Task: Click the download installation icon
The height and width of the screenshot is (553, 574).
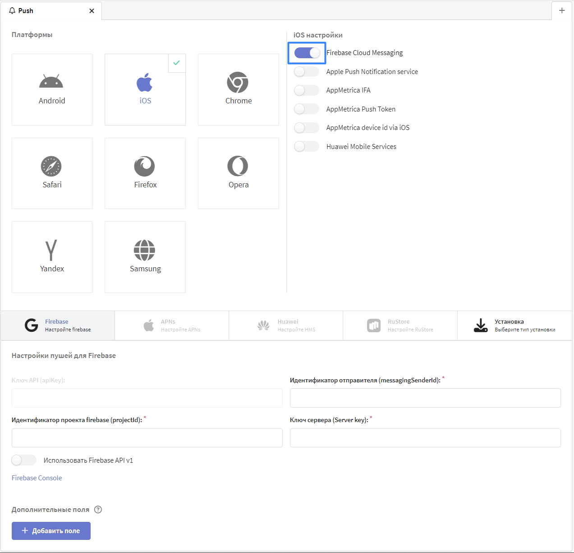Action: pos(481,325)
